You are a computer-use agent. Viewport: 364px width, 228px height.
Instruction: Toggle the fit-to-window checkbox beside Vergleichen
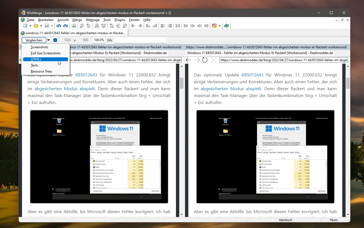[55, 40]
